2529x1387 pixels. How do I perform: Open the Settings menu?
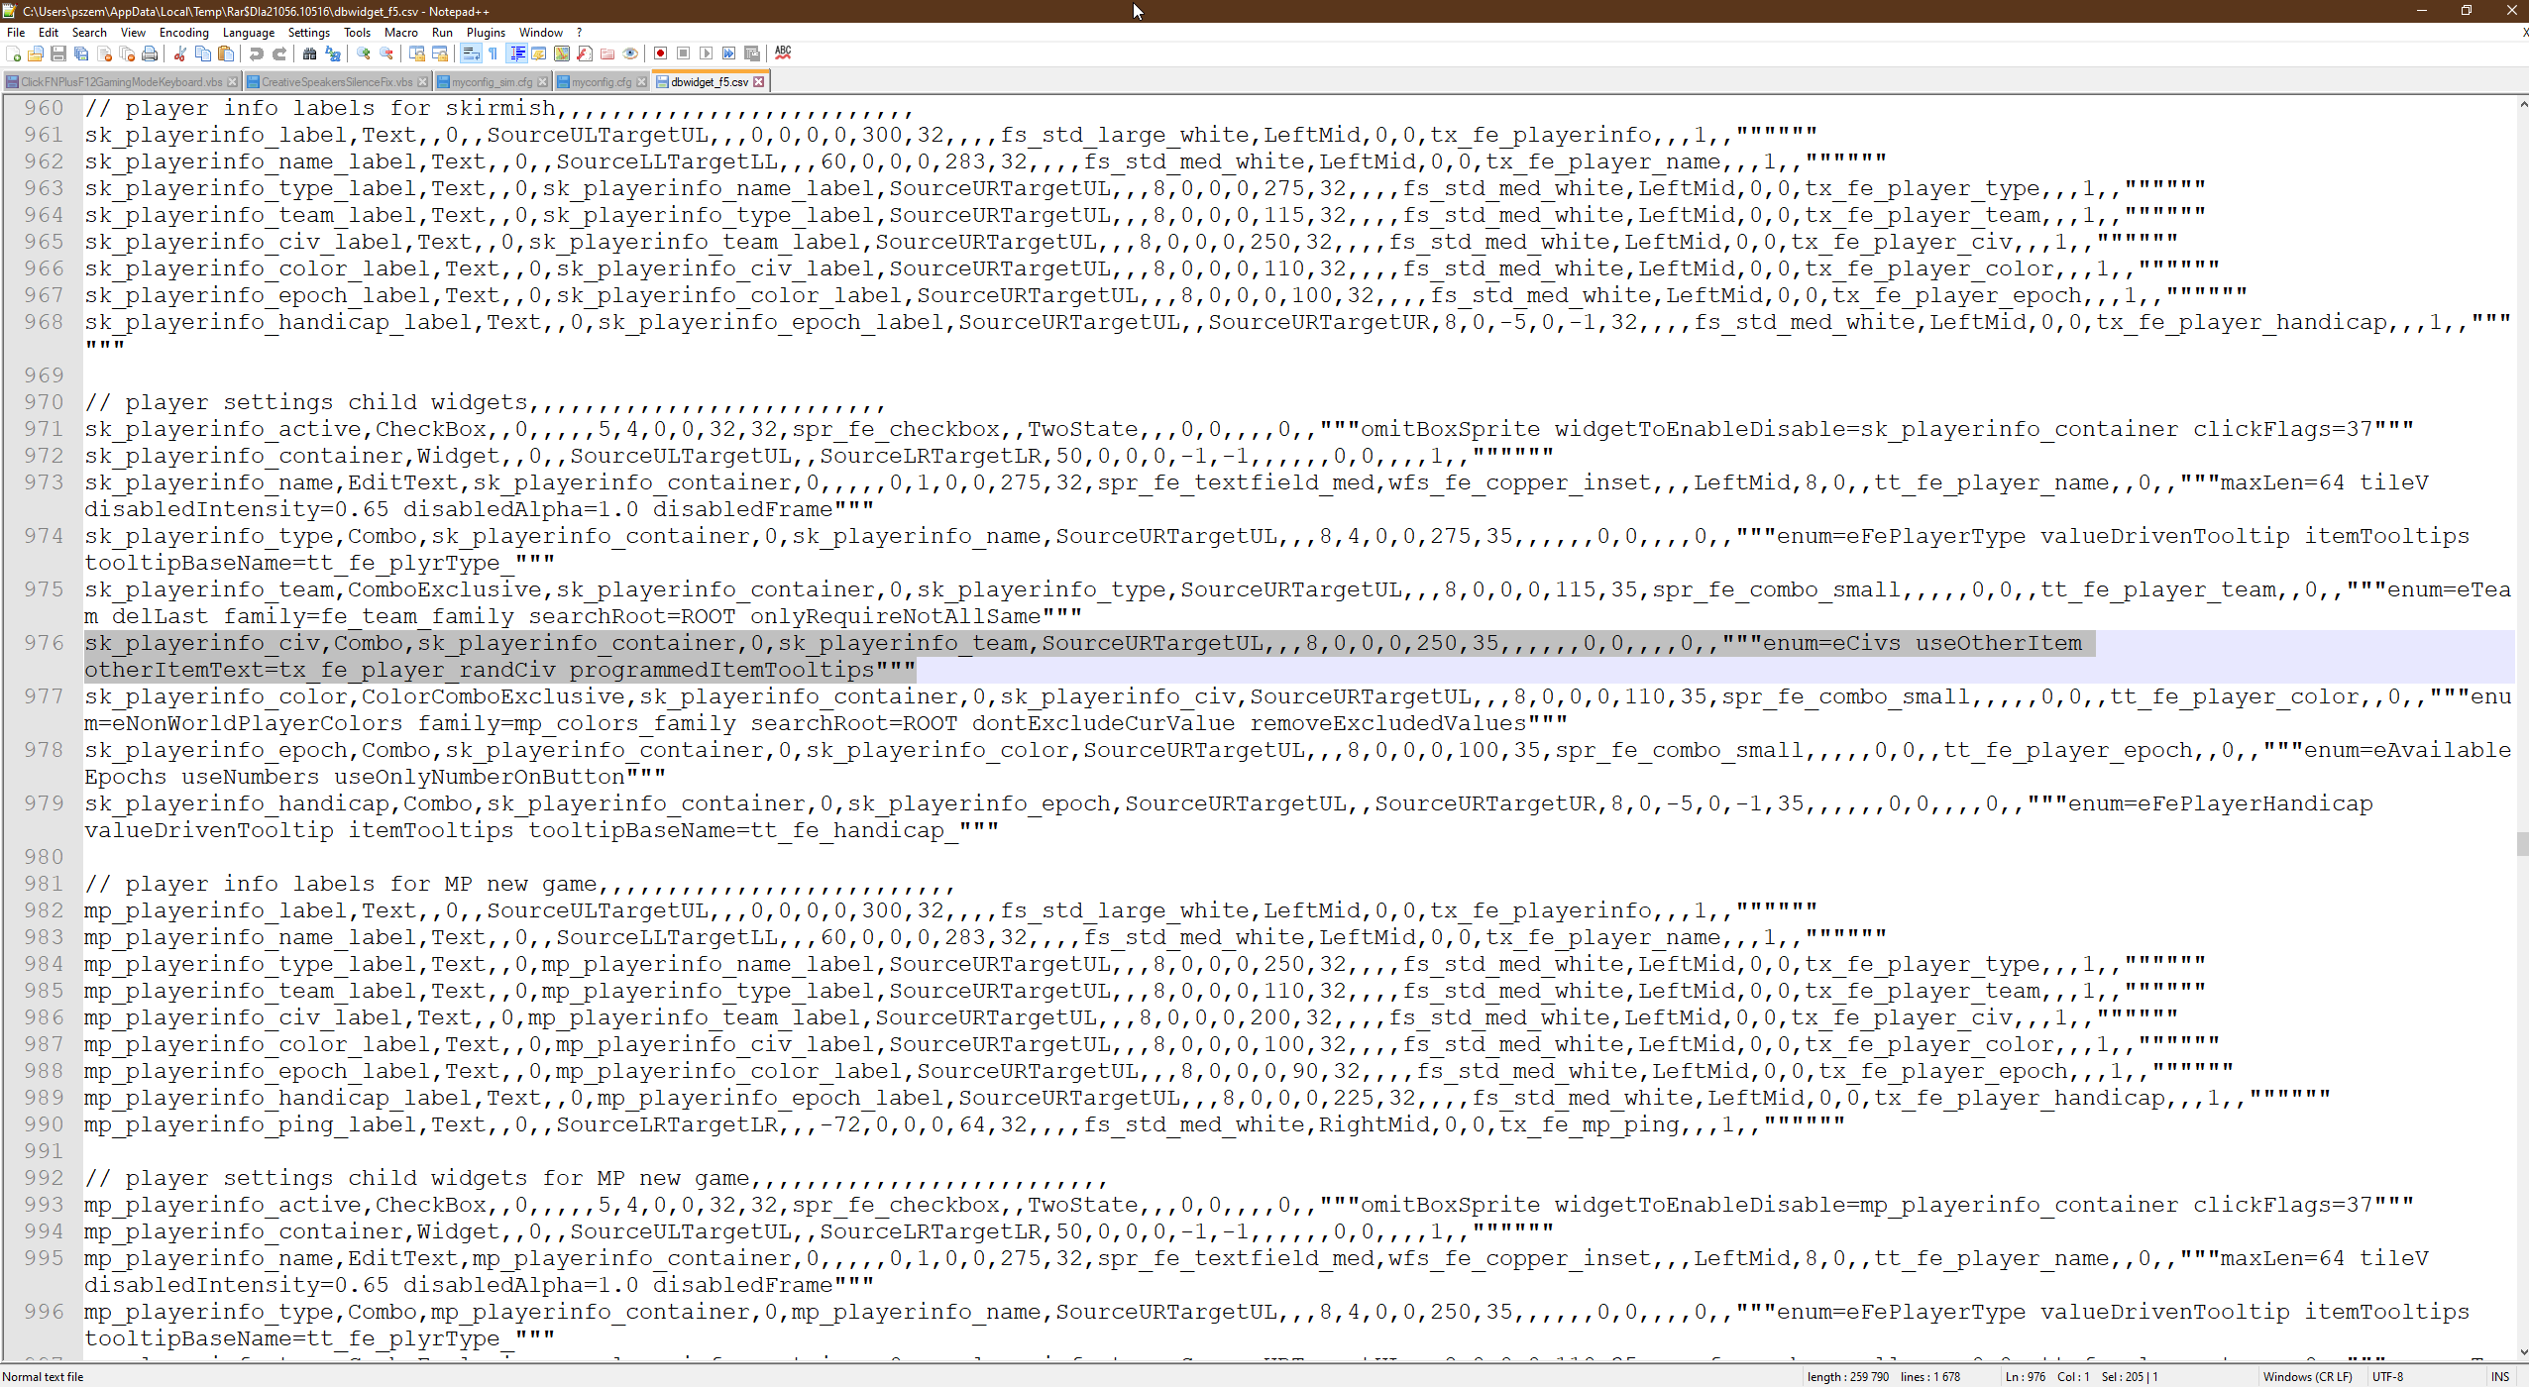(x=309, y=33)
